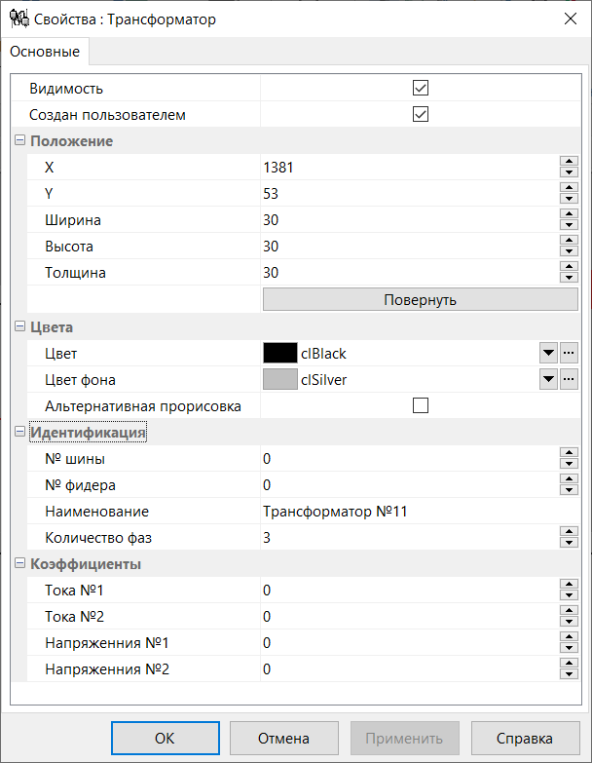The height and width of the screenshot is (763, 592).
Task: Click the Отмена button
Action: coord(284,739)
